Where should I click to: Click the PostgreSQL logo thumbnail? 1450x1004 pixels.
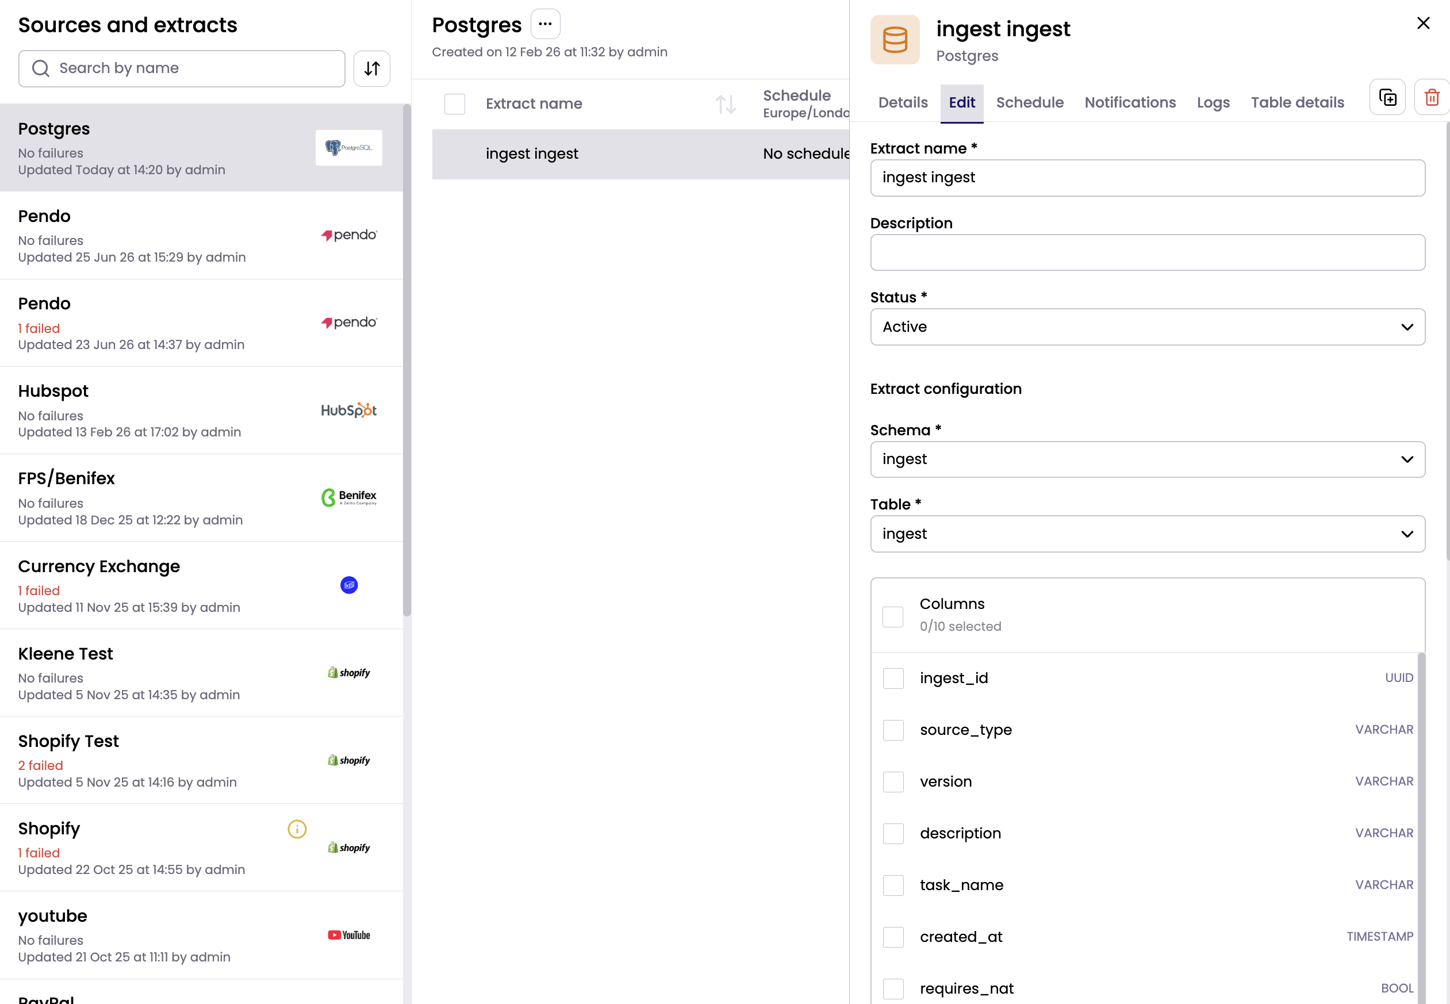(x=349, y=148)
